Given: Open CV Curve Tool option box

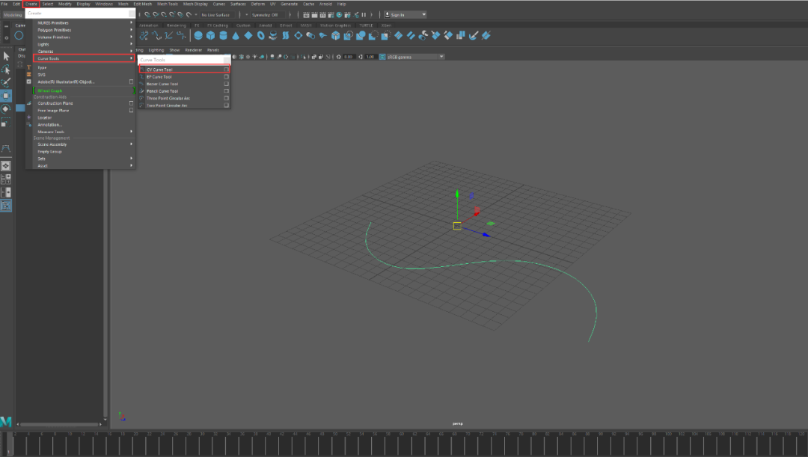Looking at the screenshot, I should tap(226, 70).
